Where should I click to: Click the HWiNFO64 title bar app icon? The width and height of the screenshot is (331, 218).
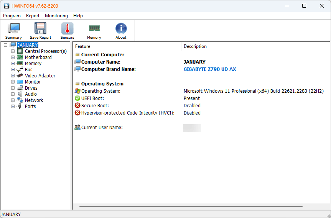point(7,6)
